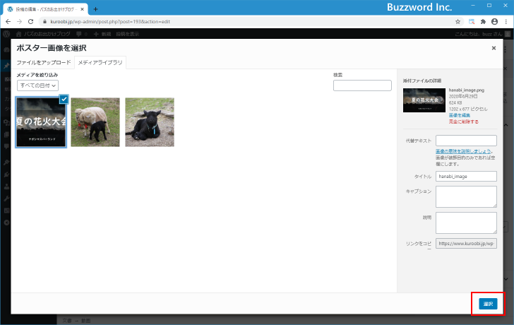
Task: Open the browser extensions puzzle icon
Action: (x=483, y=22)
